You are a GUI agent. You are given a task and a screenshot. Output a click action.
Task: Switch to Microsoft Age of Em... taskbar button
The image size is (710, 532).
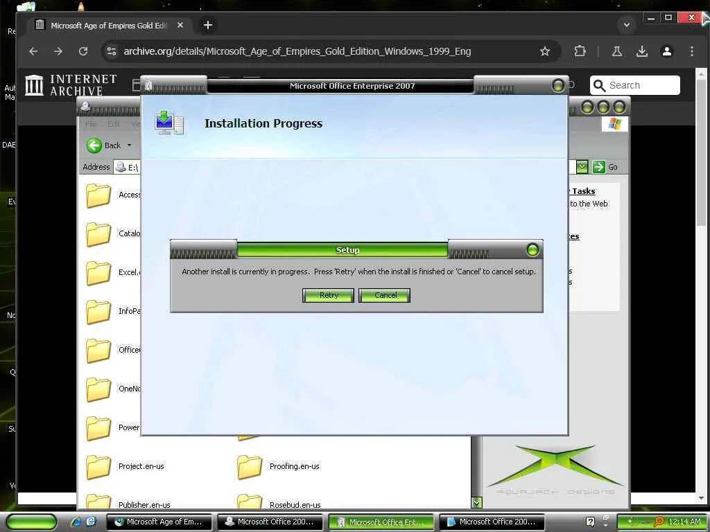159,522
